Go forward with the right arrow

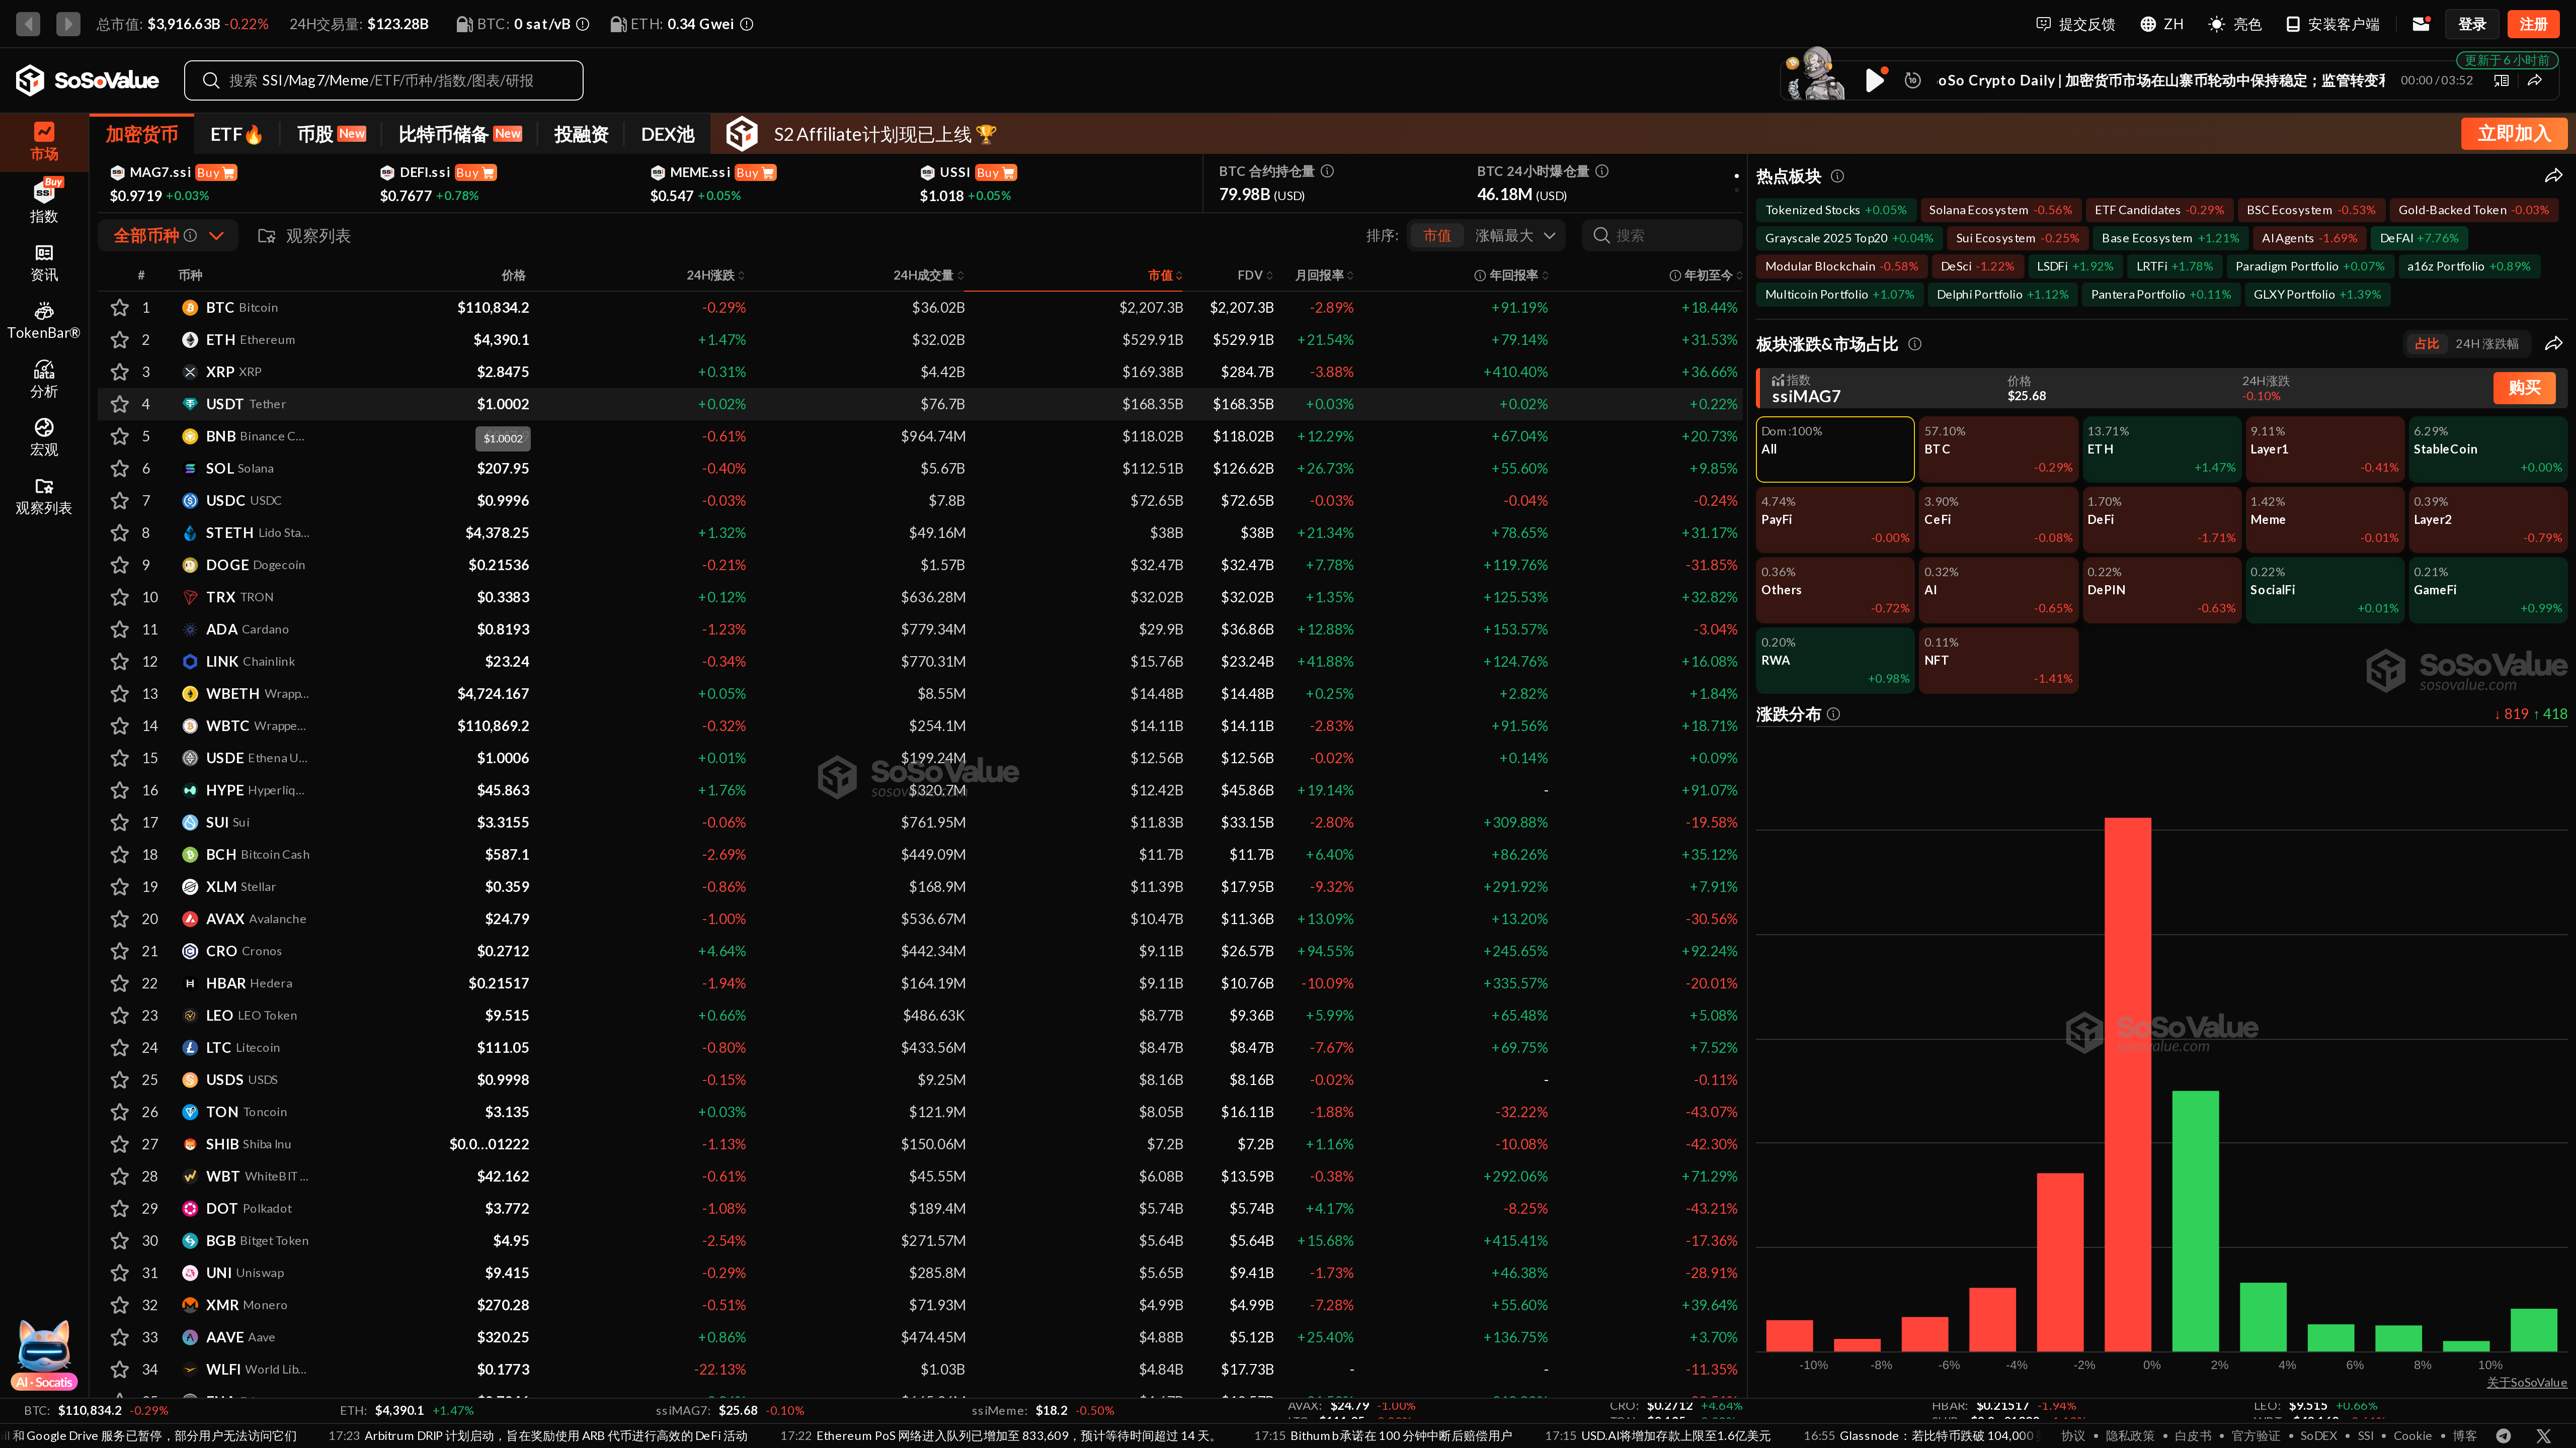pyautogui.click(x=68, y=23)
